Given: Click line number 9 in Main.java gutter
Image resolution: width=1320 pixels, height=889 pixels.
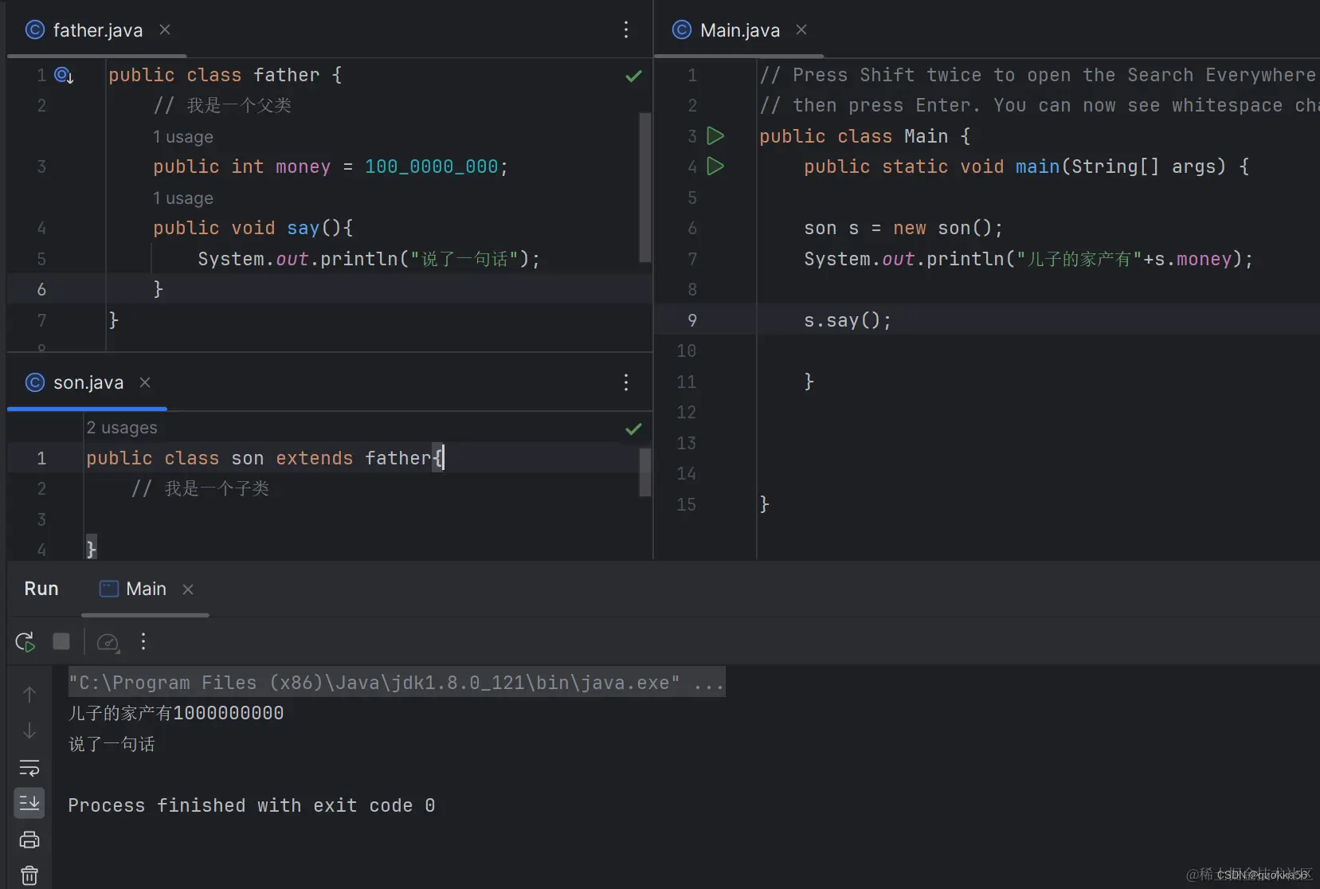Looking at the screenshot, I should tap(692, 320).
